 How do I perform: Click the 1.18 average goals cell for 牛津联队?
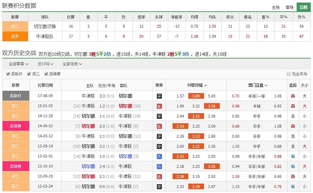pyautogui.click(x=195, y=37)
